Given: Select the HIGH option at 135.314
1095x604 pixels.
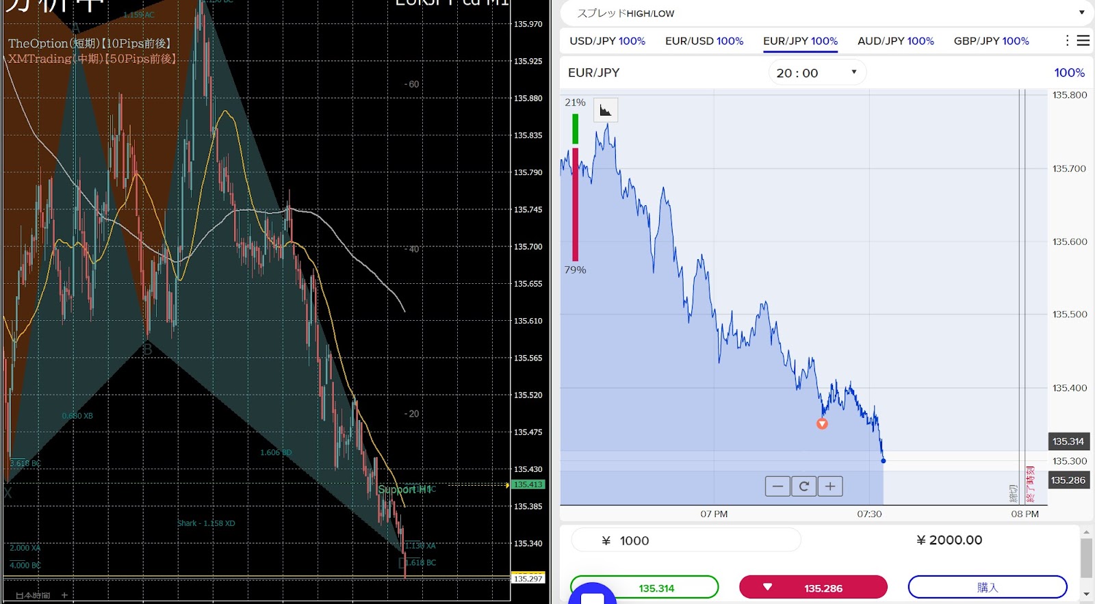Looking at the screenshot, I should click(x=644, y=588).
